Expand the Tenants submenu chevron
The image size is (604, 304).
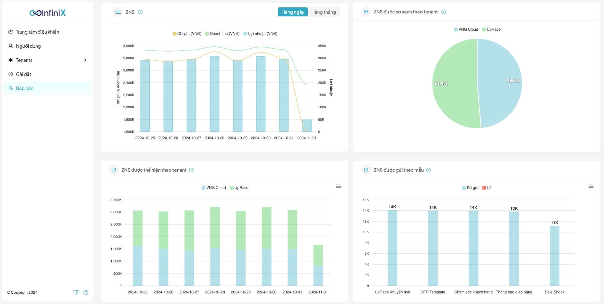85,60
